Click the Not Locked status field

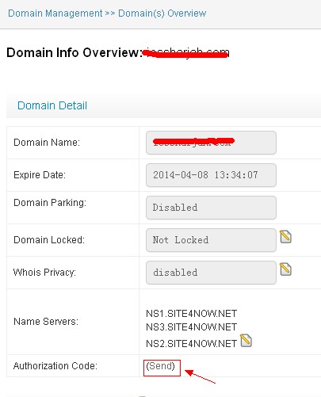click(211, 240)
